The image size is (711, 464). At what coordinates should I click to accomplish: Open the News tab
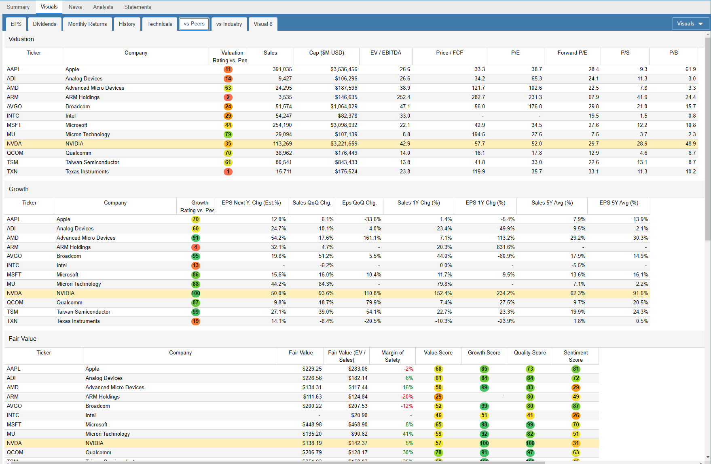pos(75,7)
